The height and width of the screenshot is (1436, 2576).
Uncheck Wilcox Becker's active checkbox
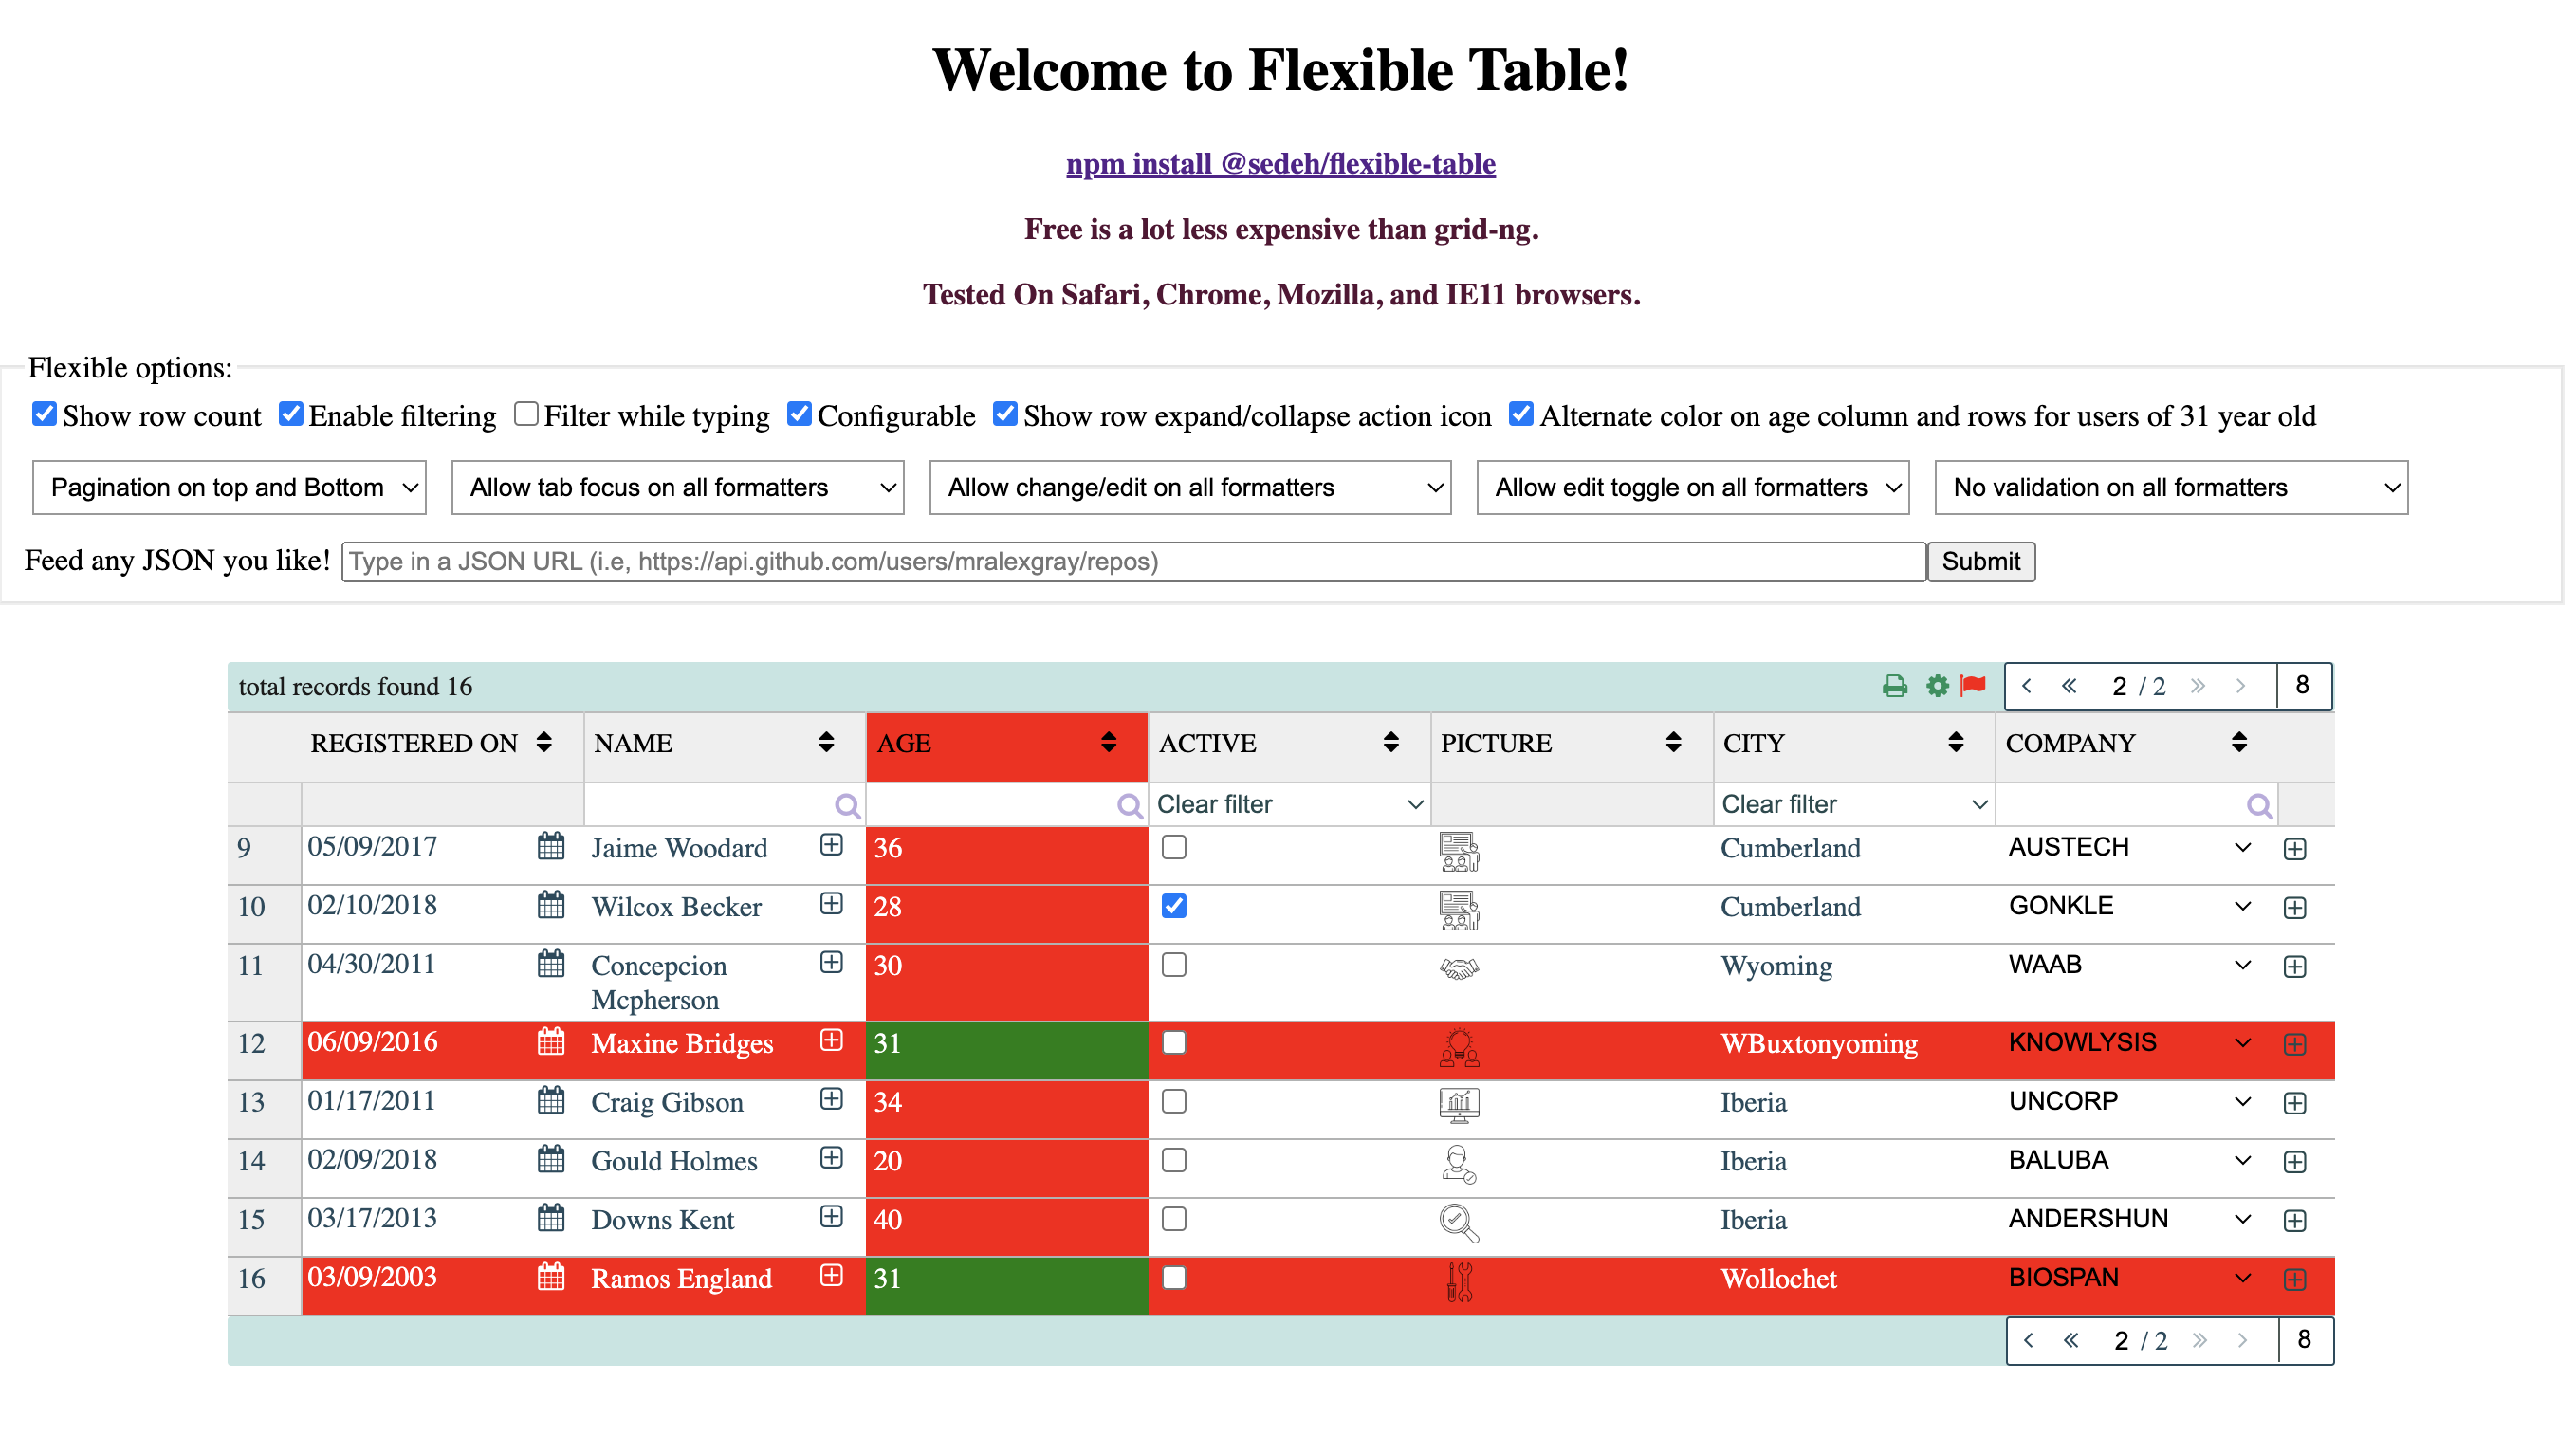(x=1174, y=906)
